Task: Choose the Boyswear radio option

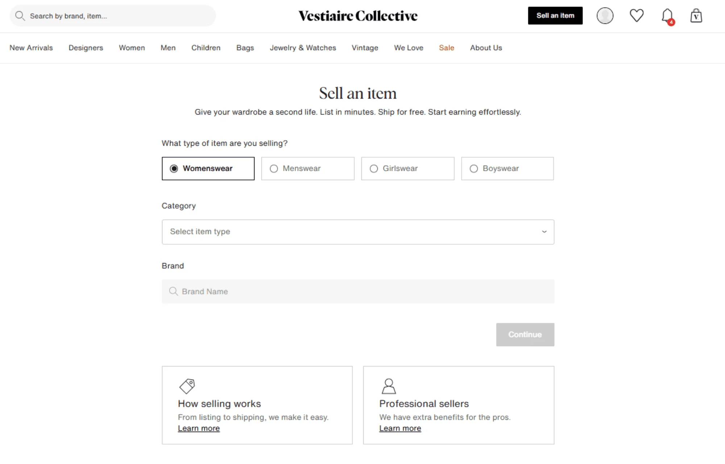Action: coord(474,169)
